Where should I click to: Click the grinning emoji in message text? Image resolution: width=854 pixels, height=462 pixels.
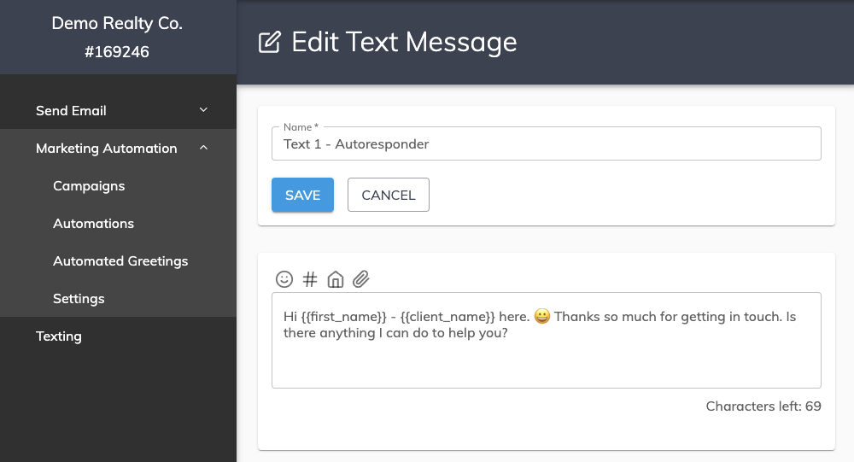tap(542, 316)
